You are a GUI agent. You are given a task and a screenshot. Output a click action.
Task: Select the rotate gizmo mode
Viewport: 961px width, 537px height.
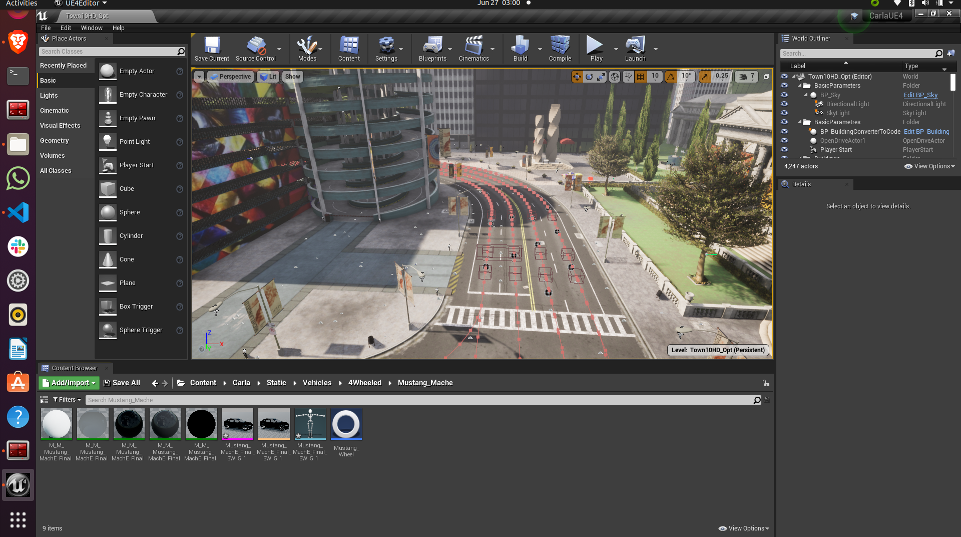tap(589, 77)
